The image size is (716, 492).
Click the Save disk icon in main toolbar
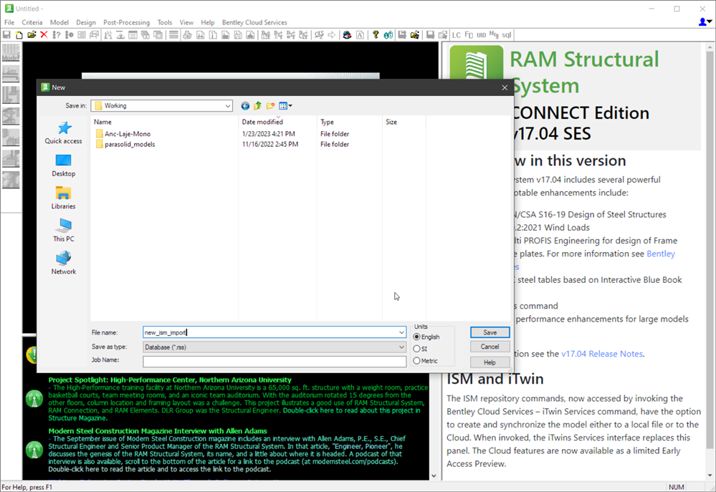pyautogui.click(x=7, y=34)
